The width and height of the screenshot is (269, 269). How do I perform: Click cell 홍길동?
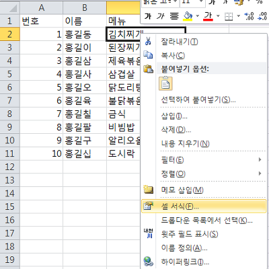85,34
